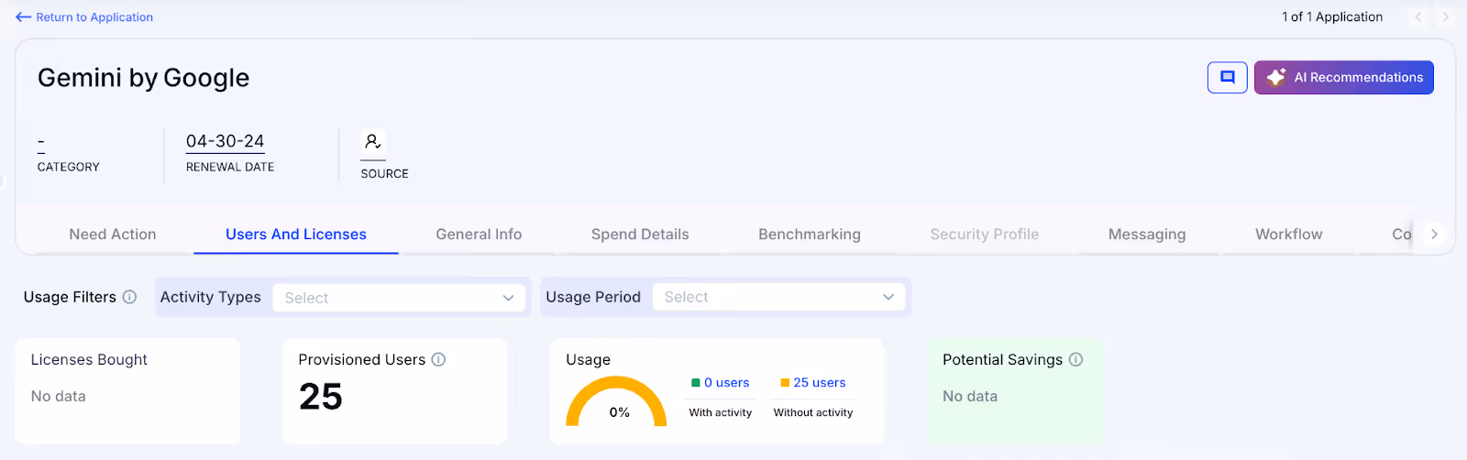Open the Spend Details tab
Viewport: 1467px width, 460px height.
tap(640, 235)
